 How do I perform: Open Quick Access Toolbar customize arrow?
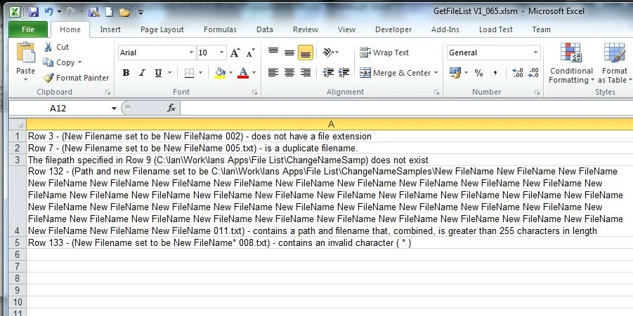pos(141,13)
